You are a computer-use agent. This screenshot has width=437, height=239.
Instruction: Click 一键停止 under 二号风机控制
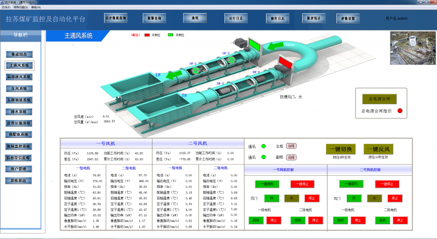pos(387,184)
